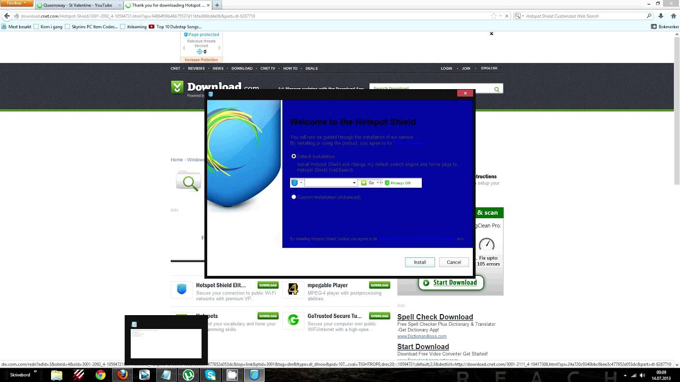
Task: Open the NEWS nav item
Action: (218, 68)
